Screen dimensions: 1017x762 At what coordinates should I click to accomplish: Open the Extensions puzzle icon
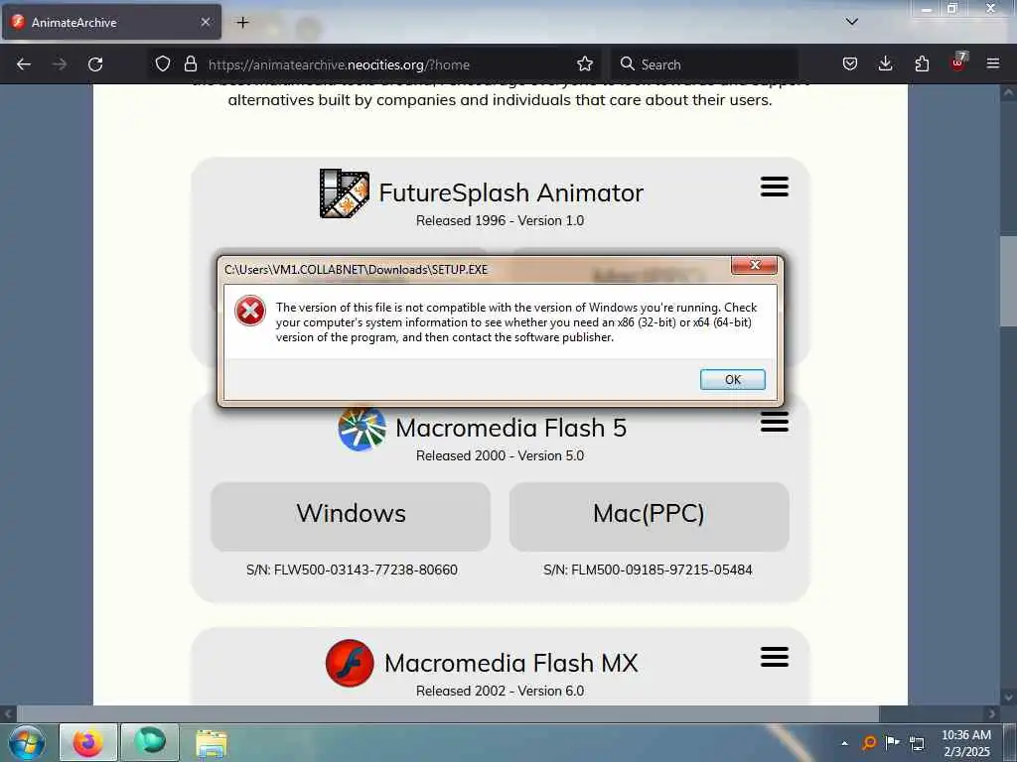[x=922, y=64]
